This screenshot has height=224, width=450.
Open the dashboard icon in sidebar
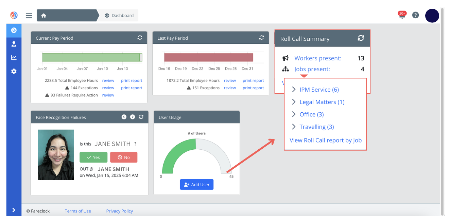pyautogui.click(x=14, y=30)
